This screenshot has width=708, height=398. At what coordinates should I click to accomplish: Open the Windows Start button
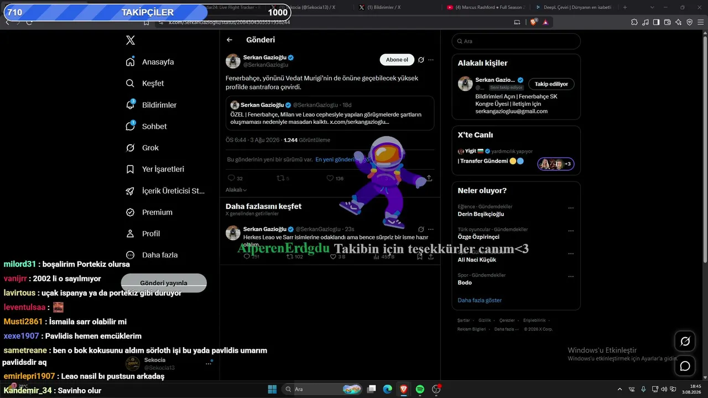(272, 389)
